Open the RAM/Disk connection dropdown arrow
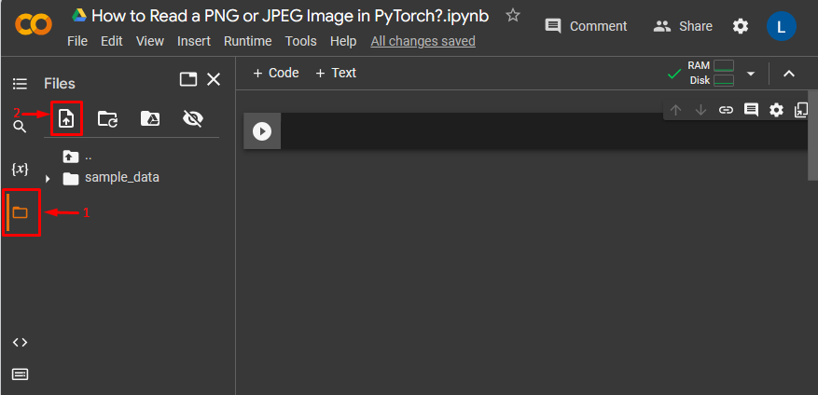Screen dimensions: 818x395 coord(751,74)
